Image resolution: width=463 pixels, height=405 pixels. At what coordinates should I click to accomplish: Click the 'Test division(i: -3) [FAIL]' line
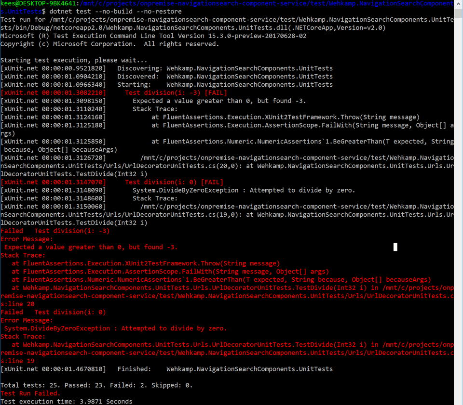point(176,92)
